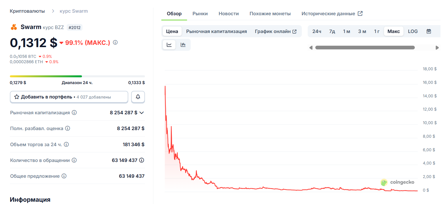Click the price alert bell icon
The width and height of the screenshot is (447, 204).
(138, 97)
